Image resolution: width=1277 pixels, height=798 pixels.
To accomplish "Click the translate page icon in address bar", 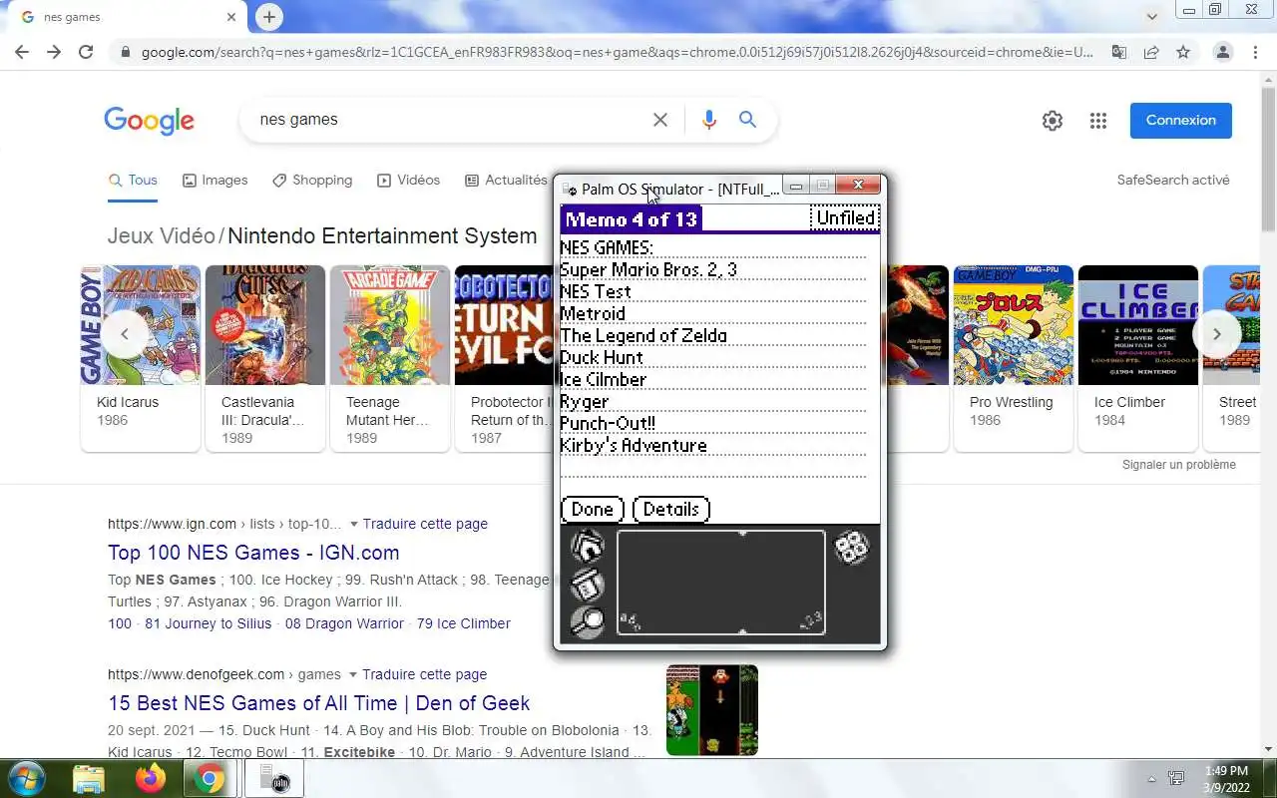I will coord(1119,52).
